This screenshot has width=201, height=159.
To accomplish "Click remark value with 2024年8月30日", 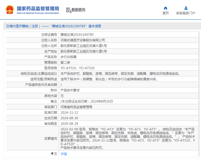I will [x=87, y=101].
